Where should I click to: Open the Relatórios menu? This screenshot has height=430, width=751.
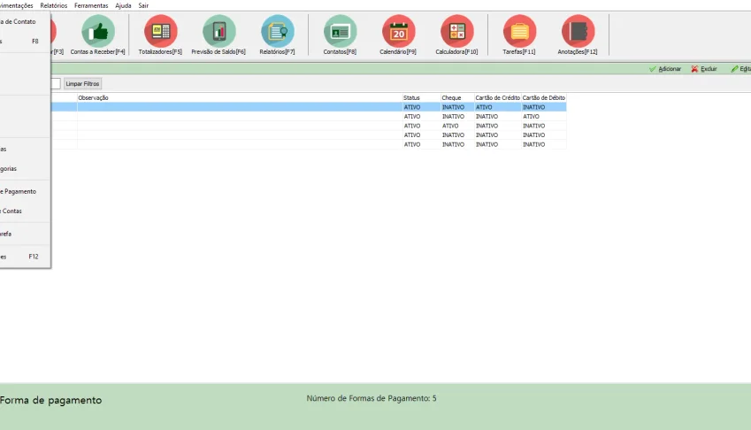click(x=54, y=5)
